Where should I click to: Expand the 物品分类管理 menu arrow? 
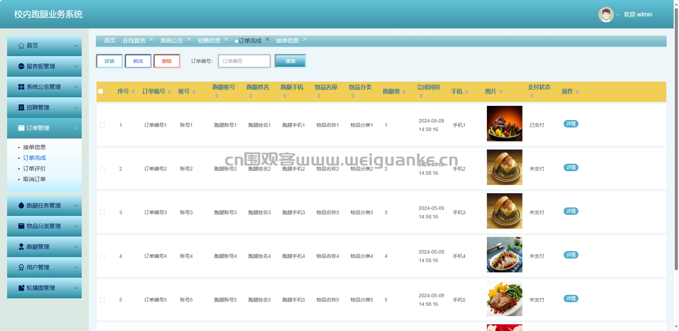[x=76, y=226]
